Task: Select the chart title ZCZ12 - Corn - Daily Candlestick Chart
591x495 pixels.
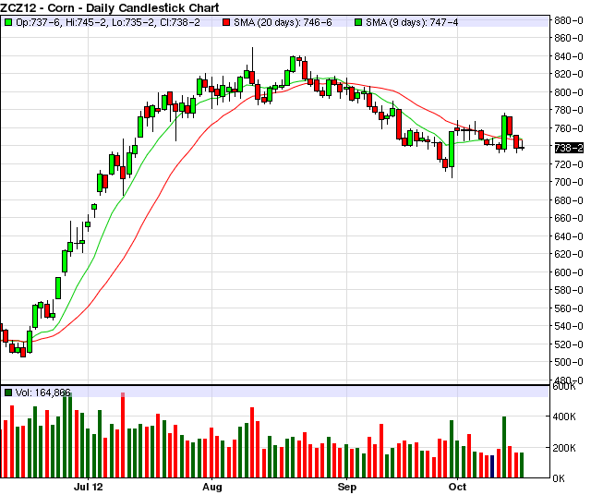Action: pos(110,7)
